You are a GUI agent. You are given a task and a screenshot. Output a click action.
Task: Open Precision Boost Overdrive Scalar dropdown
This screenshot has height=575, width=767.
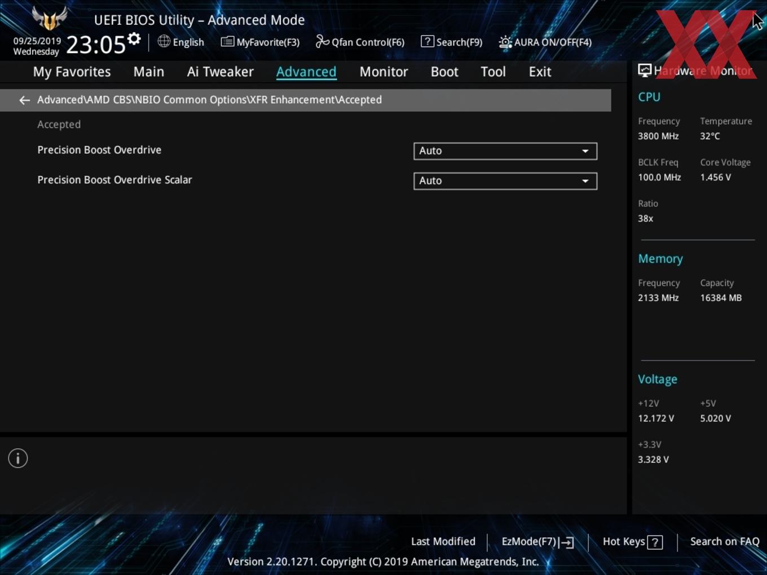505,181
